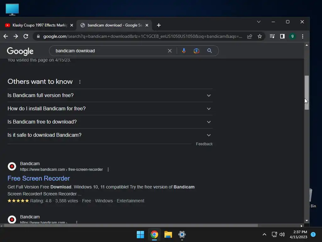322x242 pixels.
Task: View site information via the lock icon
Action: [x=38, y=37]
